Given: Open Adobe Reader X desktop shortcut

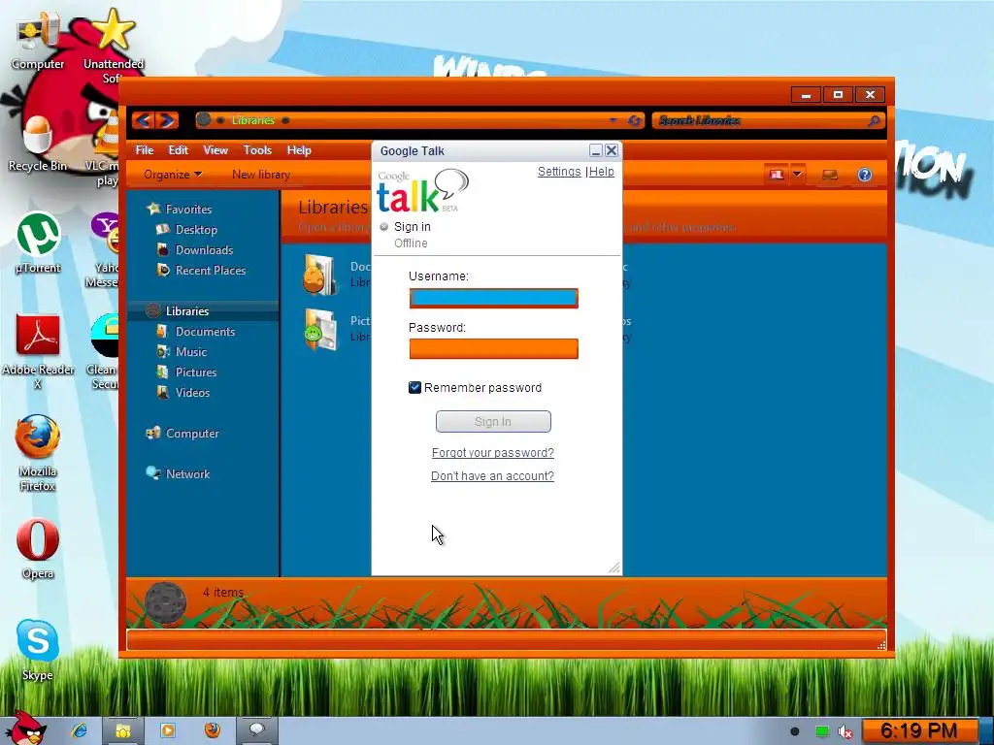Looking at the screenshot, I should click(x=38, y=351).
